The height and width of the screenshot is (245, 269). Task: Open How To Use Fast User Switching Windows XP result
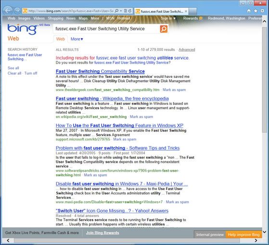(x=119, y=126)
